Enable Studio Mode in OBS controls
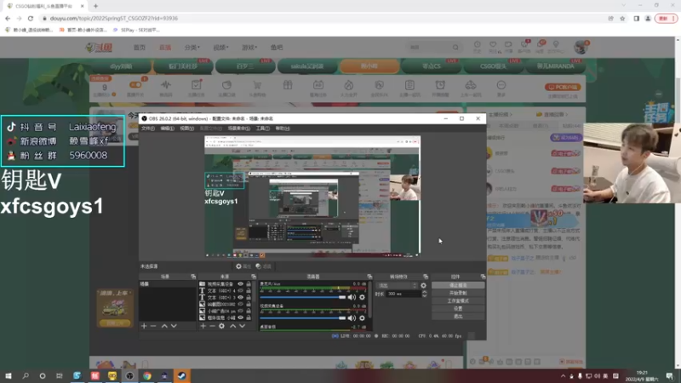The width and height of the screenshot is (681, 383). (x=458, y=301)
